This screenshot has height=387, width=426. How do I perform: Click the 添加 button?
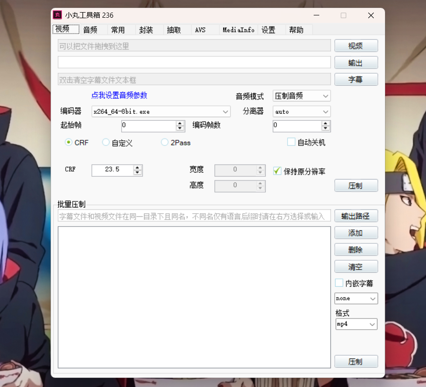[356, 233]
